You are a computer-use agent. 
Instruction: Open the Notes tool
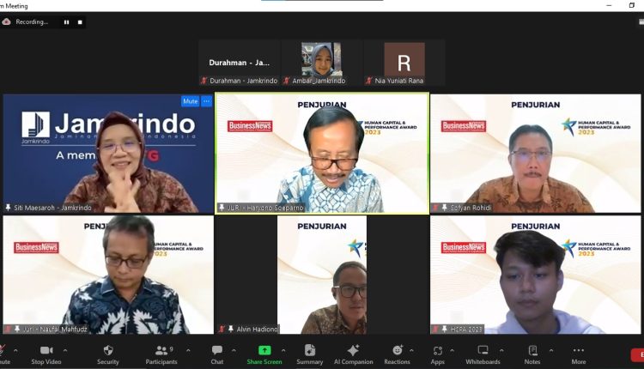[x=532, y=351]
